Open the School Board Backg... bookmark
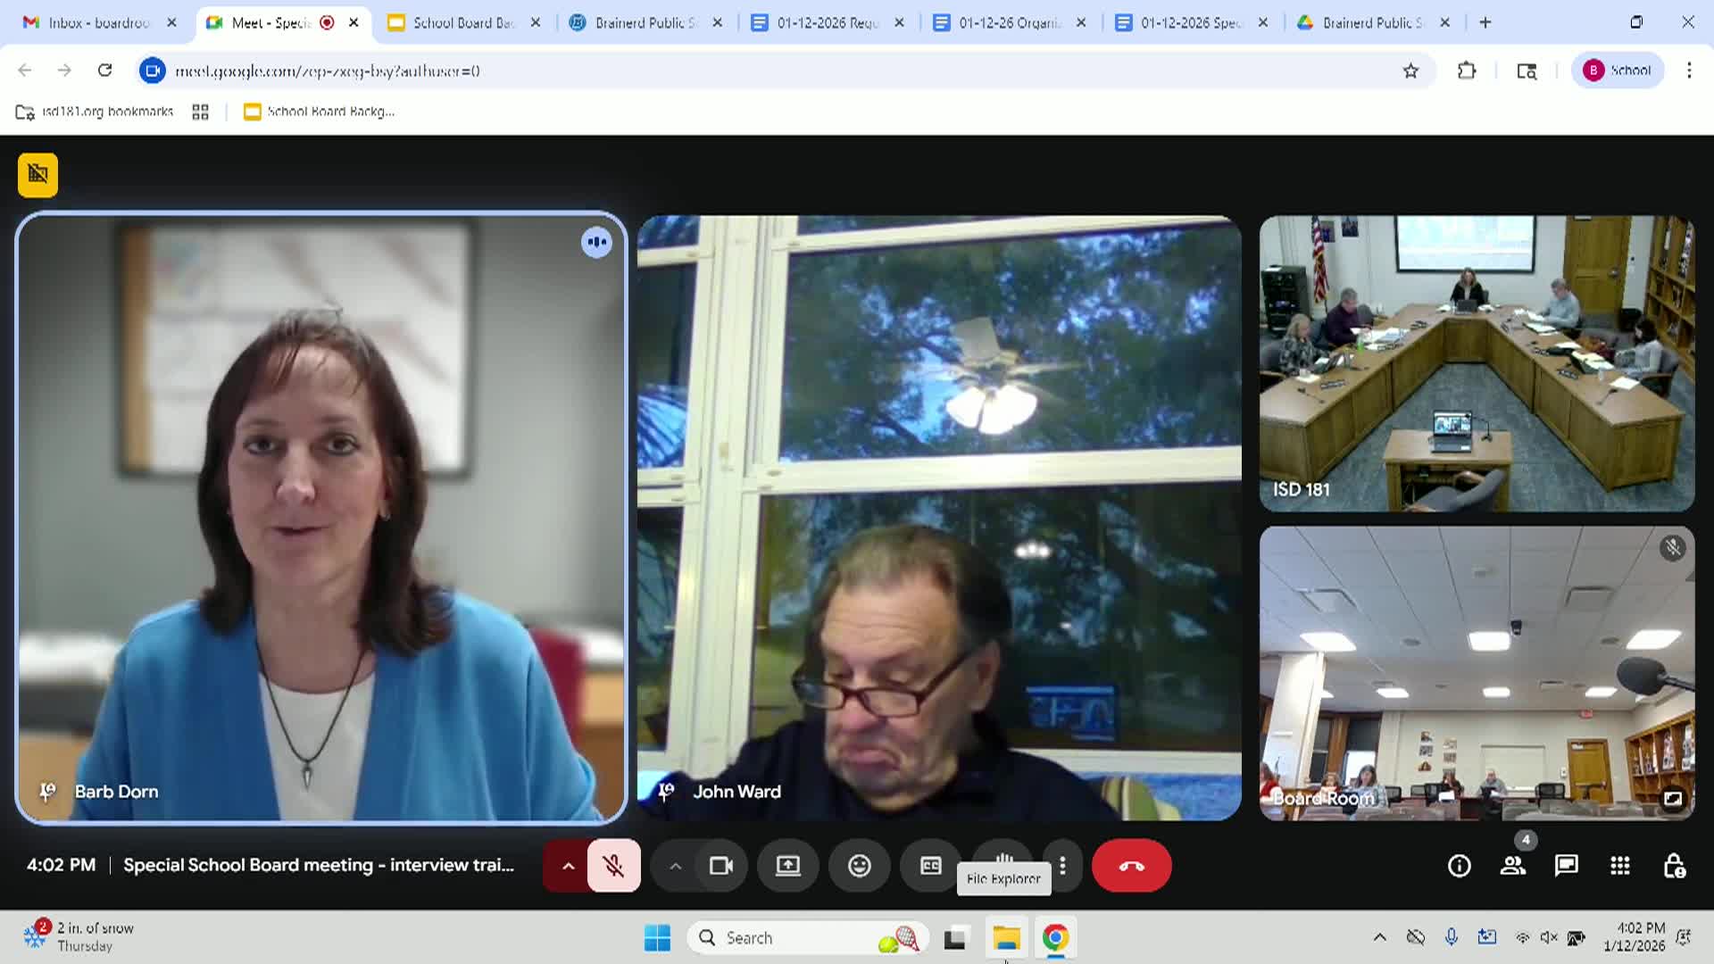Viewport: 1714px width, 964px height. 320,112
